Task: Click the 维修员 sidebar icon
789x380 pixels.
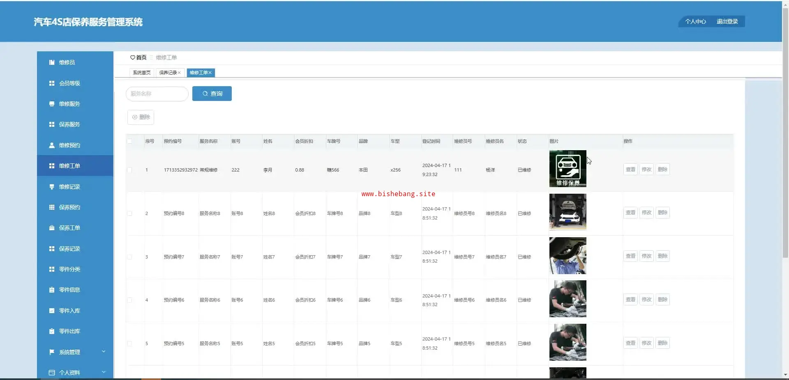Action: (52, 62)
